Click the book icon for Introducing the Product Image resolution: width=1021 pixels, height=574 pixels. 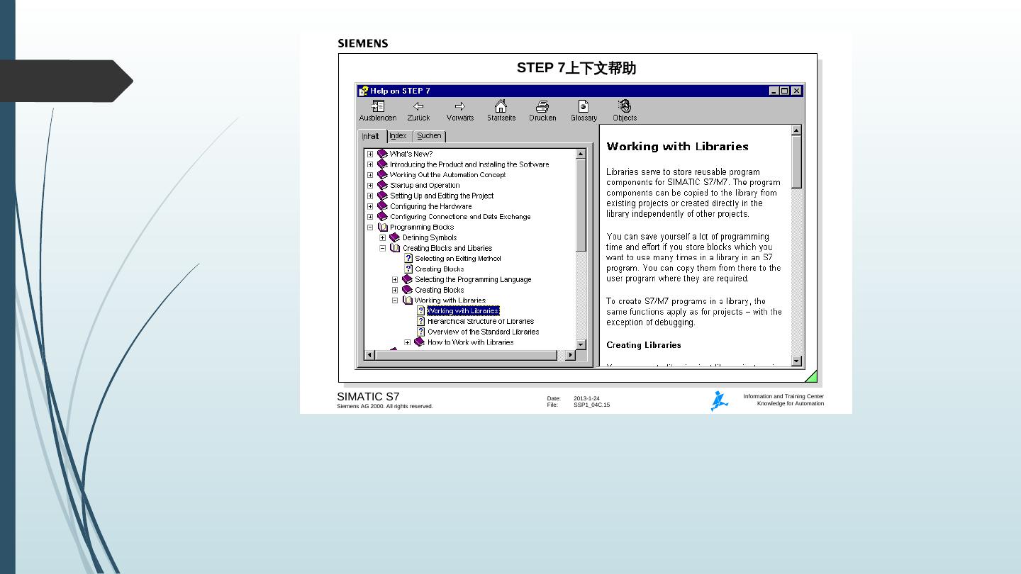tap(383, 164)
